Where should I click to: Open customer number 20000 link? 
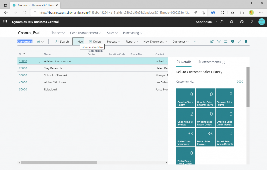(x=23, y=68)
